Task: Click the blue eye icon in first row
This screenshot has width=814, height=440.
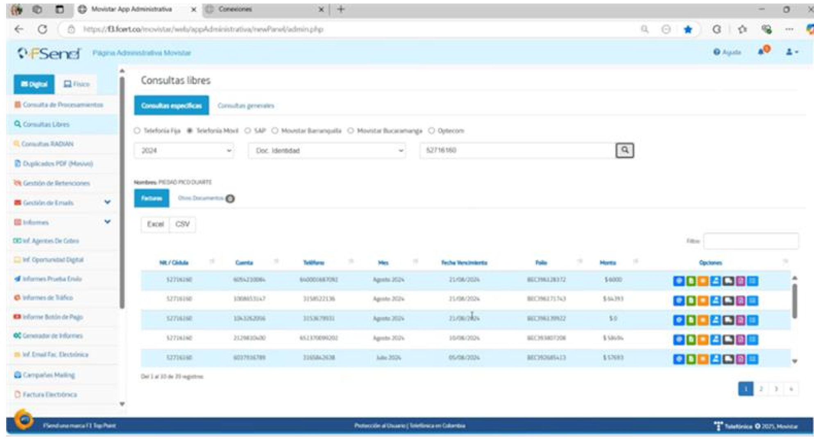Action: pos(678,281)
